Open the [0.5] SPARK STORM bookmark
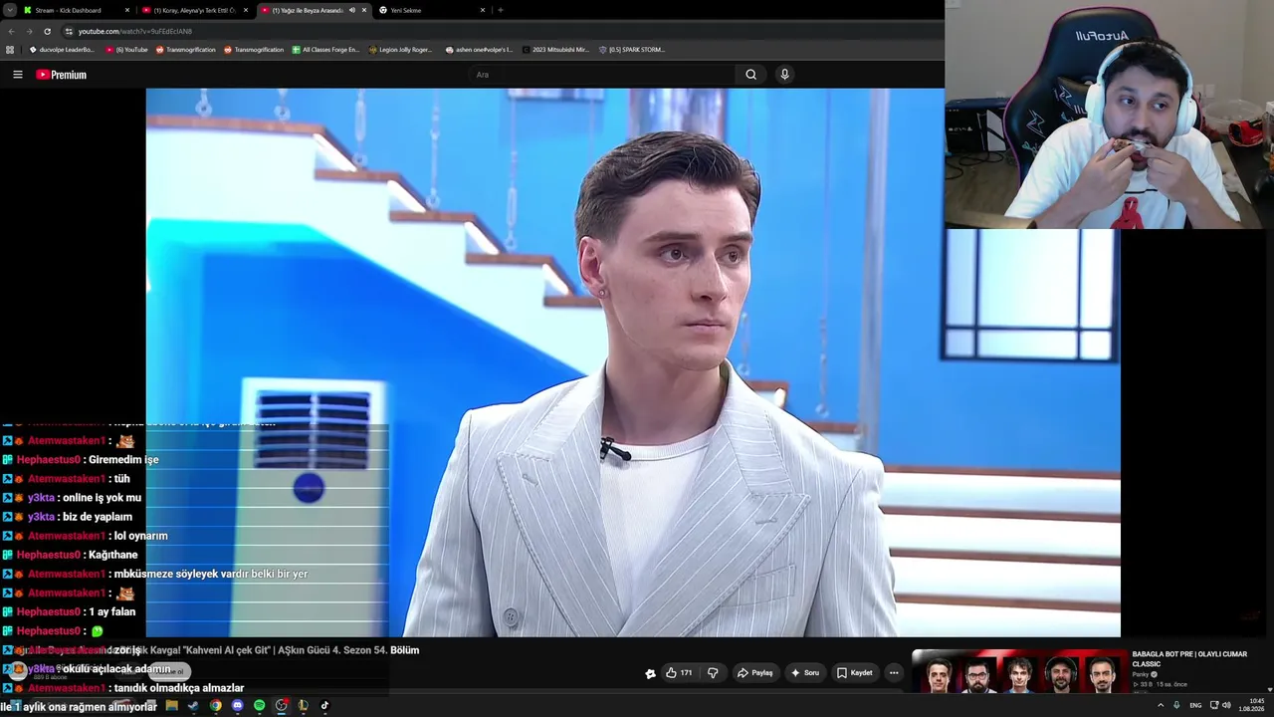 (632, 50)
